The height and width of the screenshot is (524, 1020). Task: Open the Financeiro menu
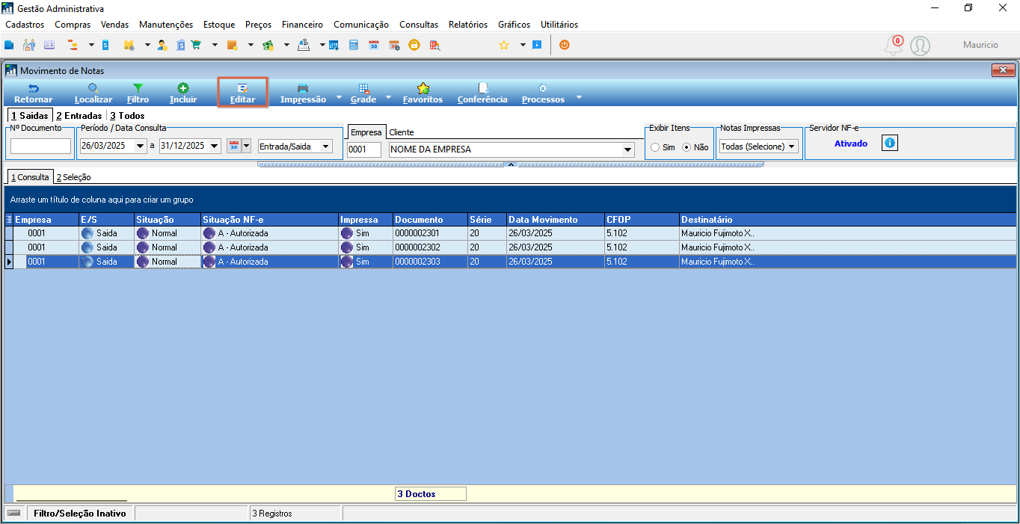[302, 25]
